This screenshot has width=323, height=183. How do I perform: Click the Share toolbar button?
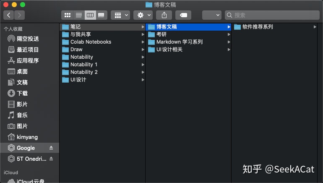click(x=164, y=15)
